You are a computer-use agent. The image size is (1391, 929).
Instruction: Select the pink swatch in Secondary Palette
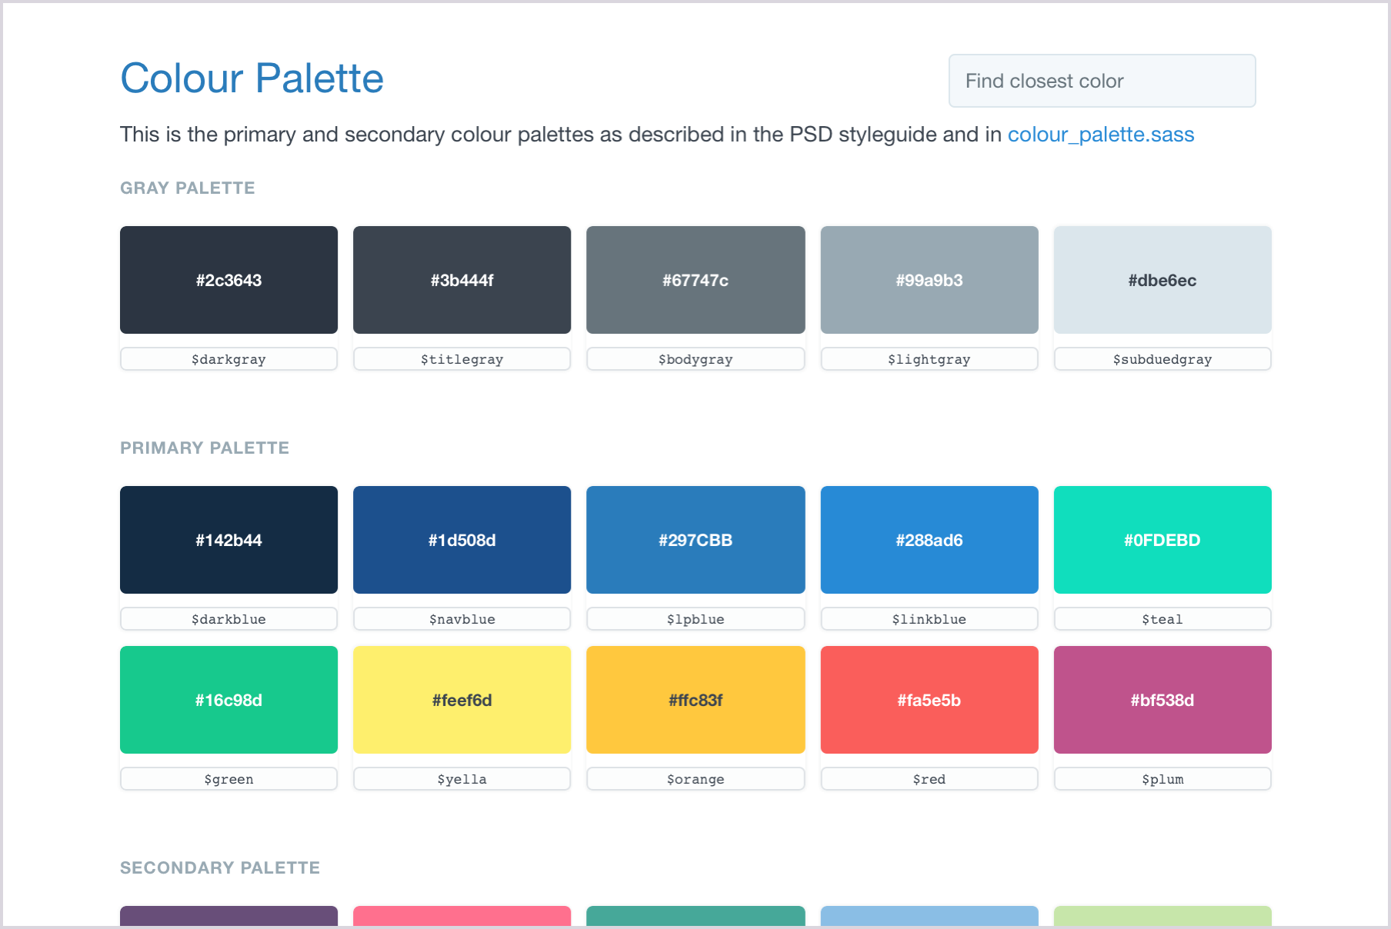[462, 916]
